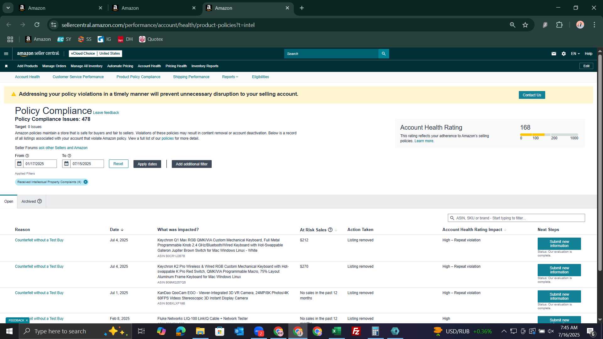Open Shipping Performance tab

191,77
